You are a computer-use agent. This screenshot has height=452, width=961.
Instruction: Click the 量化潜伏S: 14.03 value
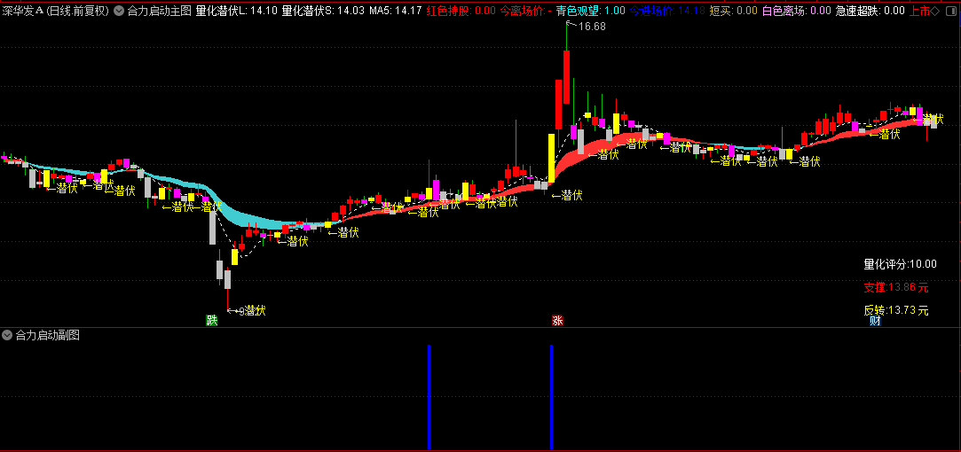pos(323,11)
